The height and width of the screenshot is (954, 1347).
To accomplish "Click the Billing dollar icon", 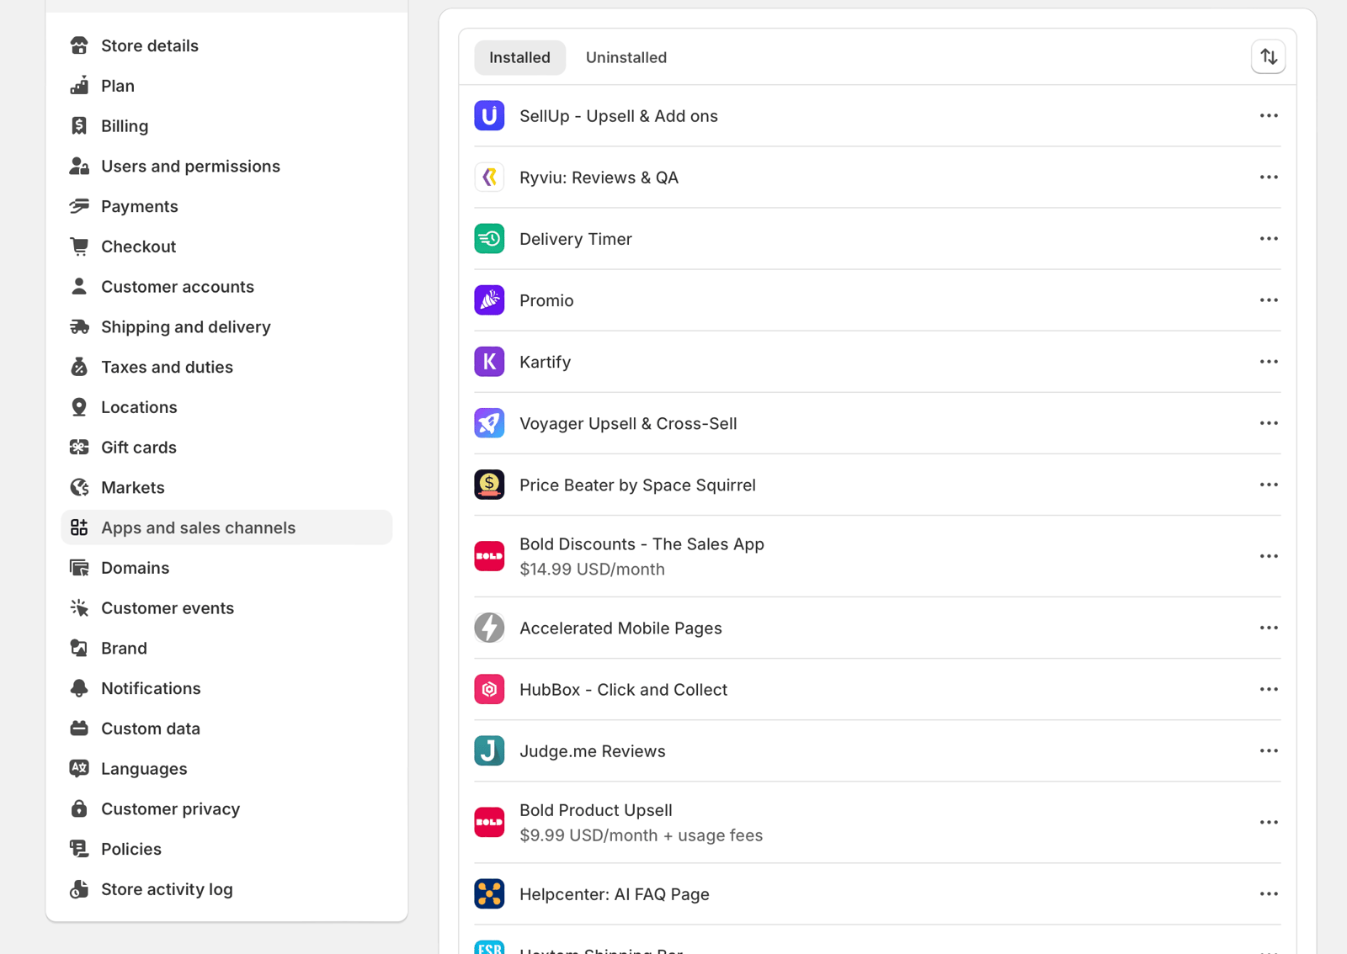I will (79, 125).
